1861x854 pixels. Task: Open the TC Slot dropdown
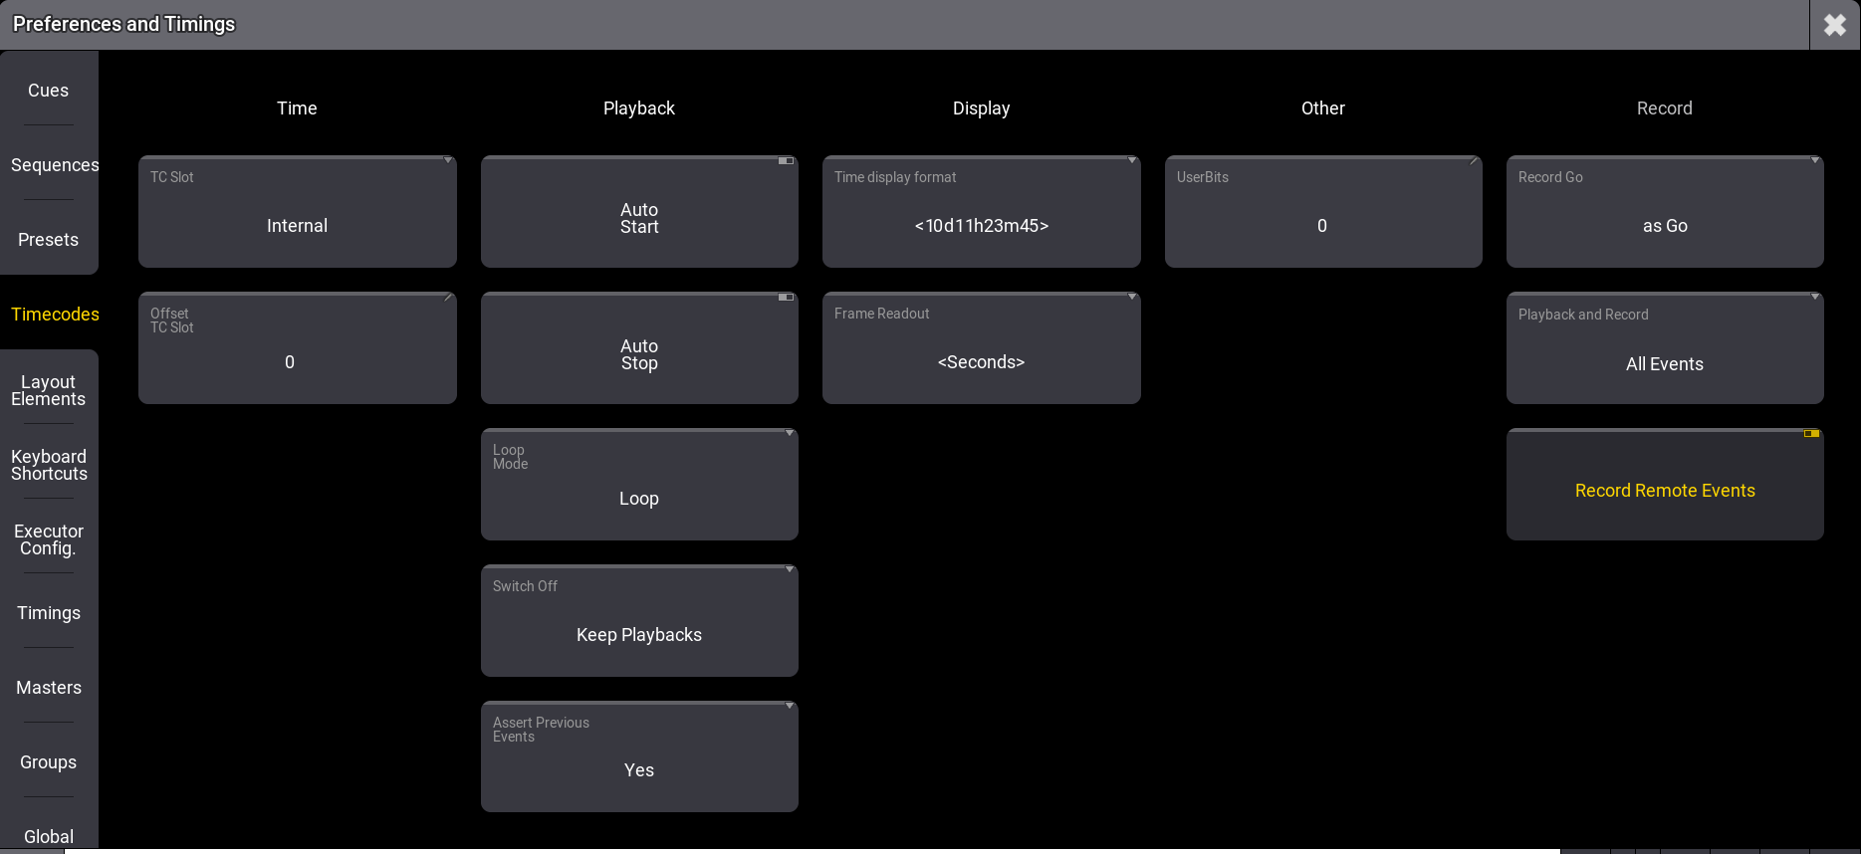pos(297,212)
